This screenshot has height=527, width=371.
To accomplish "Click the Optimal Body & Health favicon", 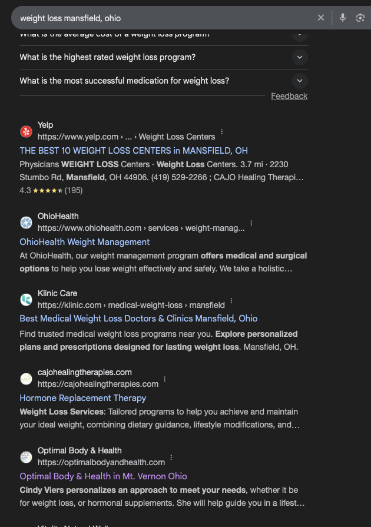I will coord(26,457).
